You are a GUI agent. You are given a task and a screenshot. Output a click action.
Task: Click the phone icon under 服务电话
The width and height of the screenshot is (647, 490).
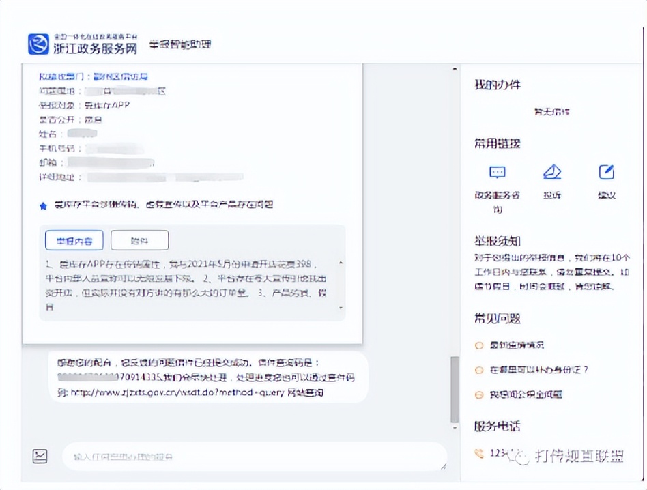click(x=478, y=452)
